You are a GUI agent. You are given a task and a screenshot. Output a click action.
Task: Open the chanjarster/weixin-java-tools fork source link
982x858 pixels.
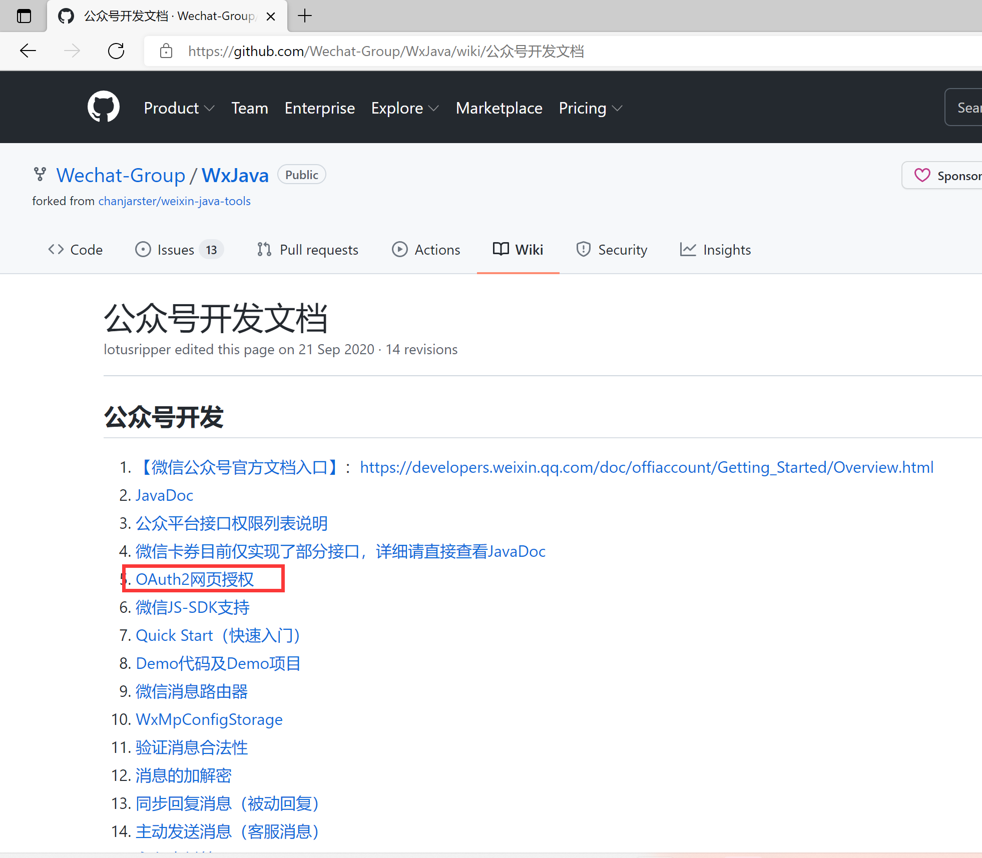174,201
